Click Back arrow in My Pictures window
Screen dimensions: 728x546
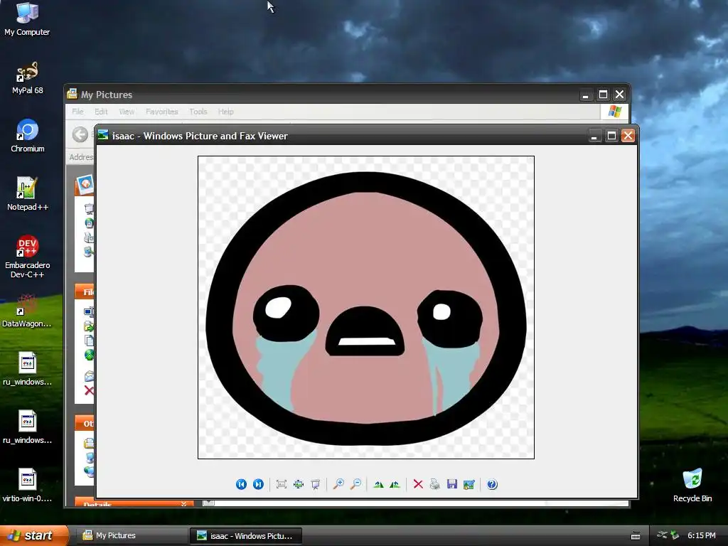[80, 134]
